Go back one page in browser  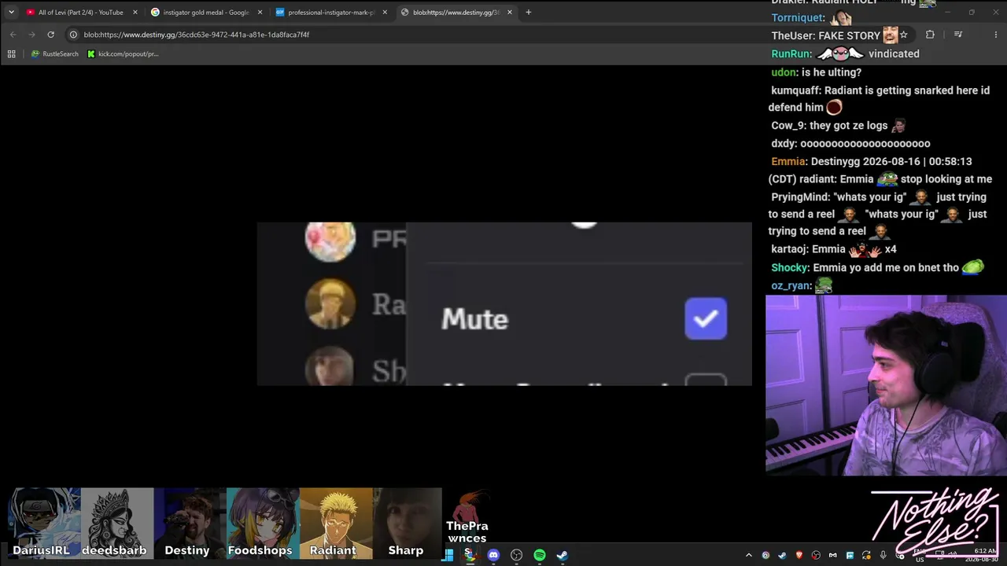pyautogui.click(x=13, y=35)
